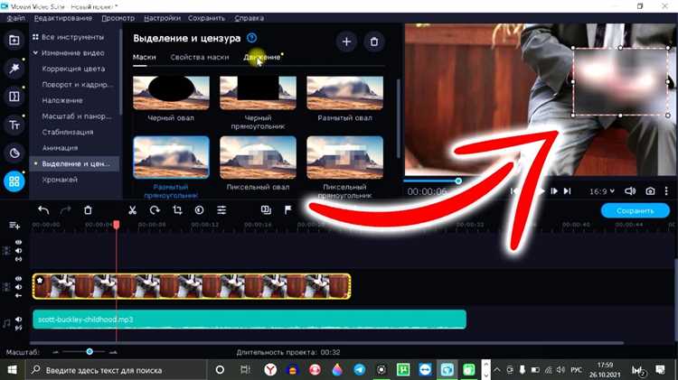Select the Стабилизация tool
This screenshot has width=678, height=380.
[68, 132]
